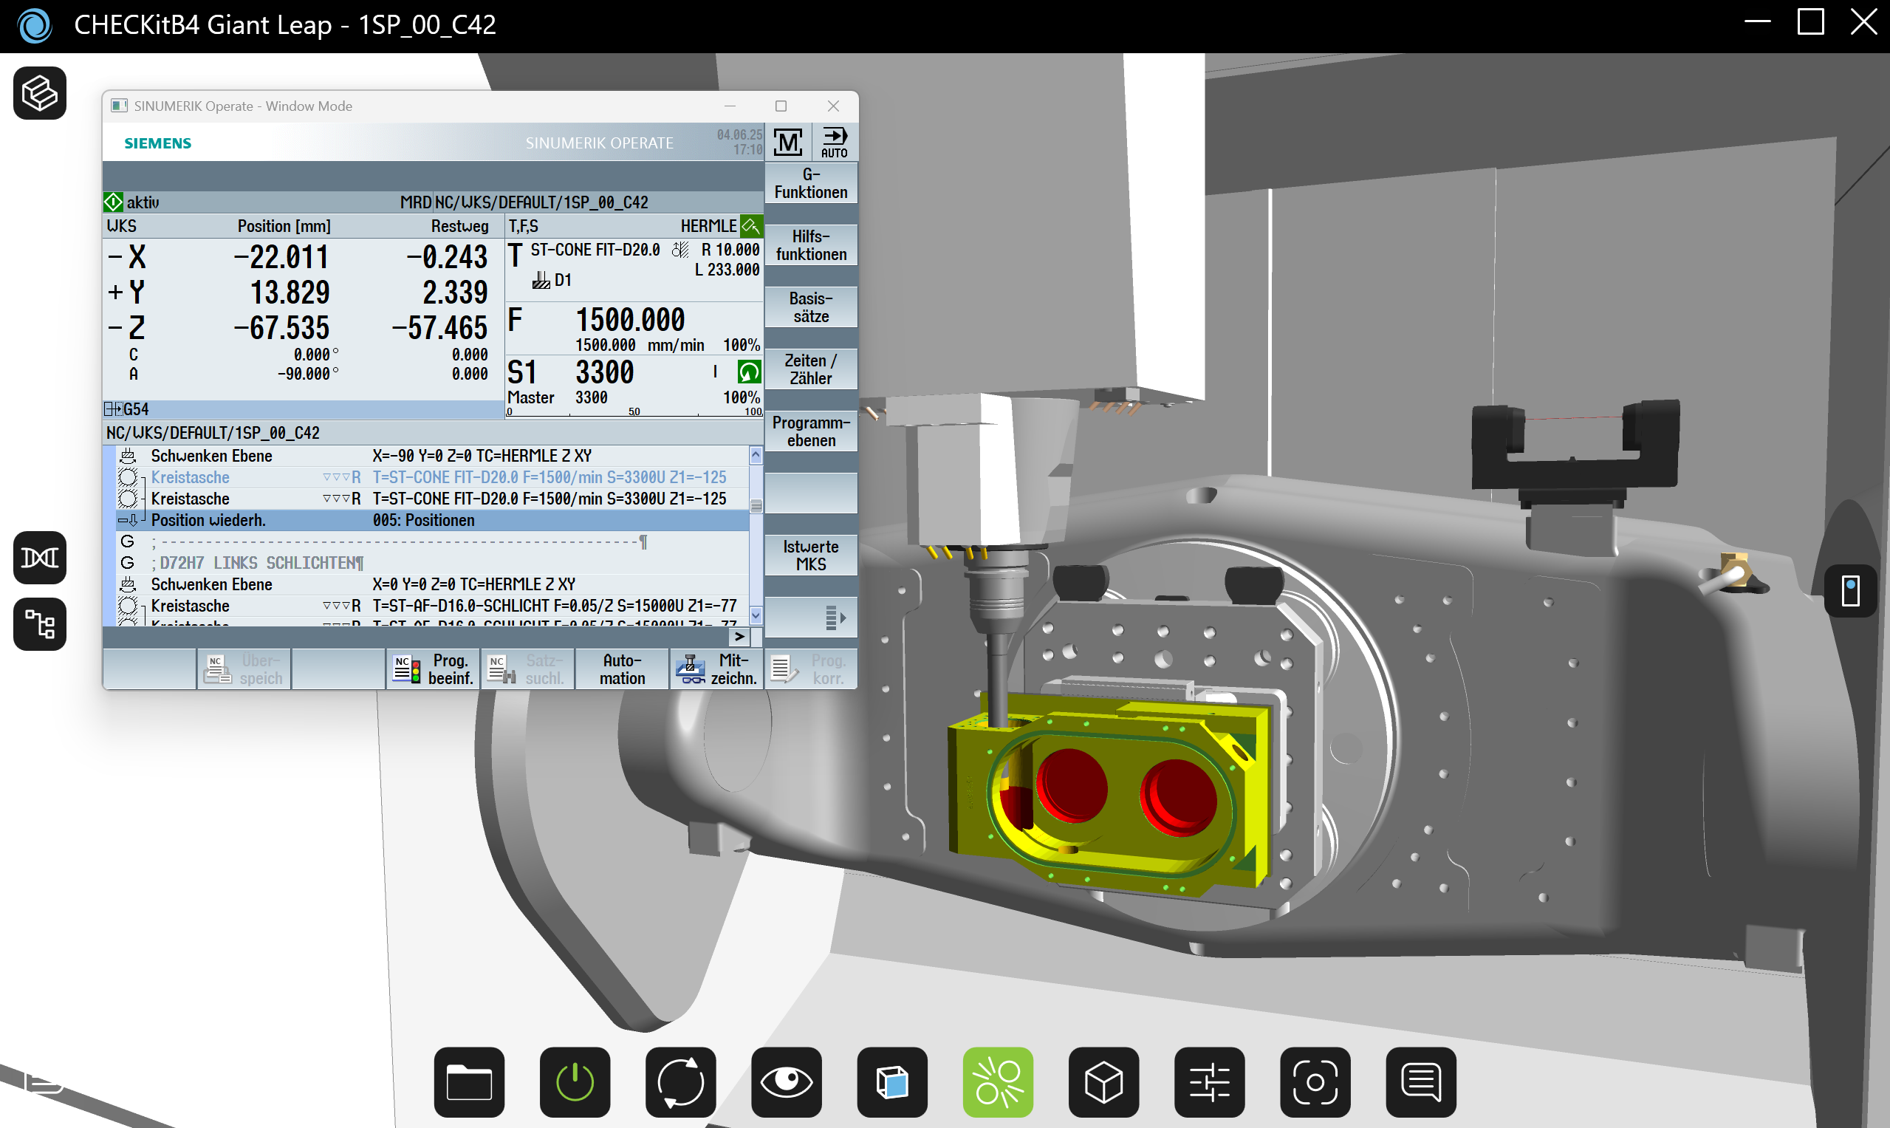Screen dimensions: 1890x1128
Task: Select Kreistasche ST-AF-D16.0-SCHLICHT row
Action: point(431,606)
